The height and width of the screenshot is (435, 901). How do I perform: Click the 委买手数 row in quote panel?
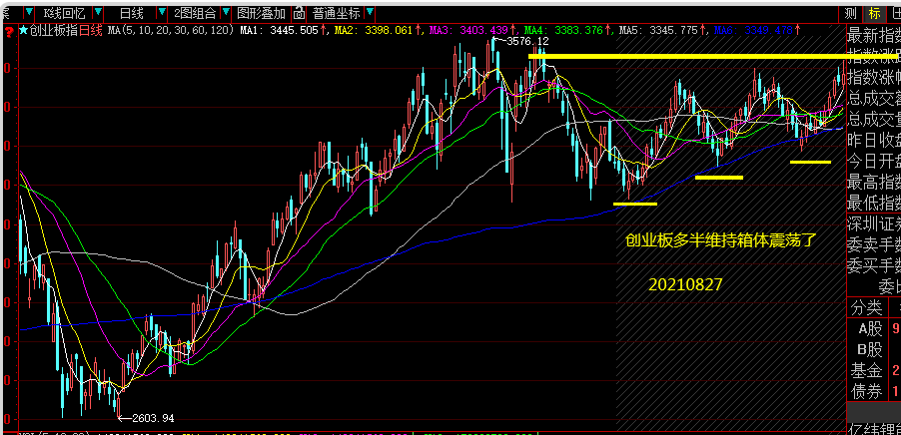[x=873, y=264]
